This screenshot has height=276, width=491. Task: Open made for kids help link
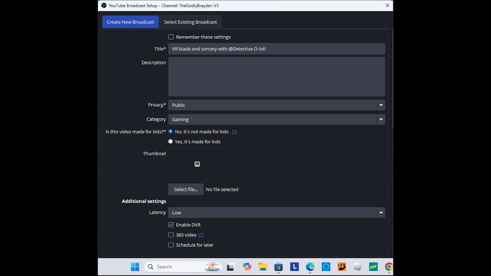[234, 132]
